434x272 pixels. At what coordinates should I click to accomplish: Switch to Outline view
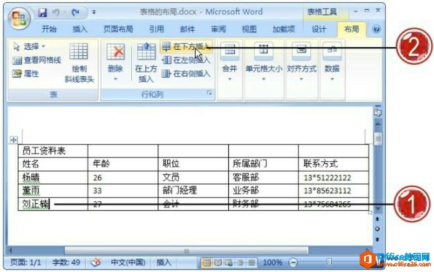point(240,262)
